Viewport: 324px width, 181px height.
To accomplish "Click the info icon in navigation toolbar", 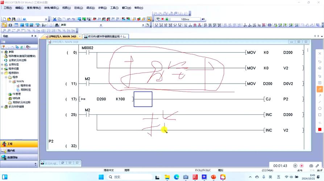I will [17, 47].
